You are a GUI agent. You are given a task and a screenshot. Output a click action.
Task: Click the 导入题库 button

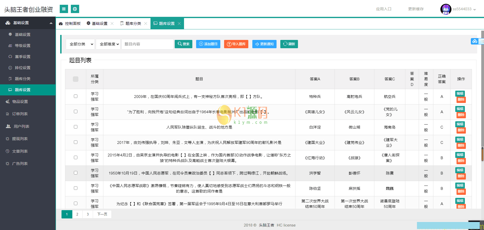236,44
